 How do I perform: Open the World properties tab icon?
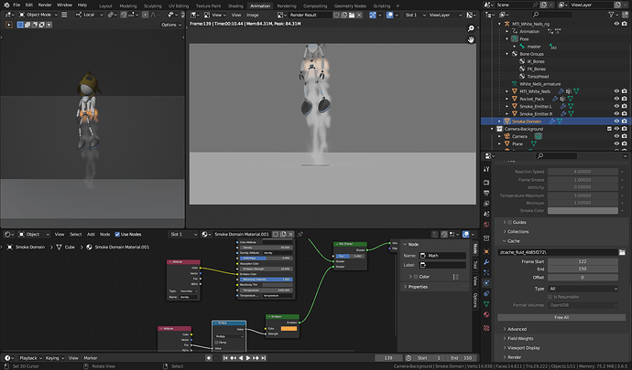(486, 225)
